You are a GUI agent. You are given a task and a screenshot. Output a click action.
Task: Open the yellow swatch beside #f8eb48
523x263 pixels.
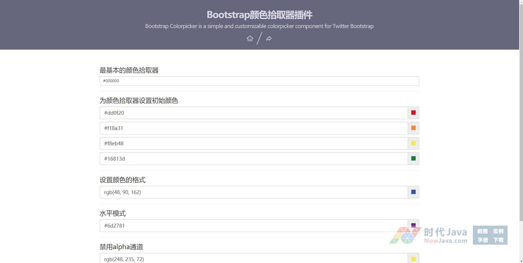pyautogui.click(x=413, y=143)
